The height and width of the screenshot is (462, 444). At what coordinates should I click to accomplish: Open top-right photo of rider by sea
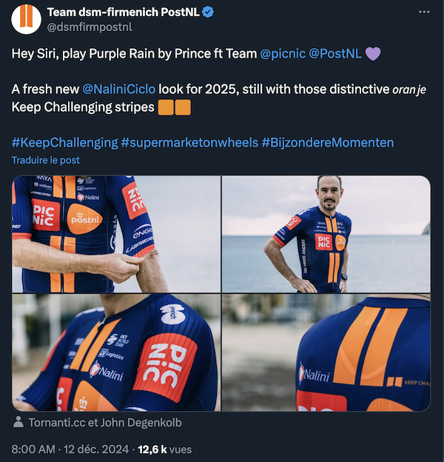click(x=326, y=234)
